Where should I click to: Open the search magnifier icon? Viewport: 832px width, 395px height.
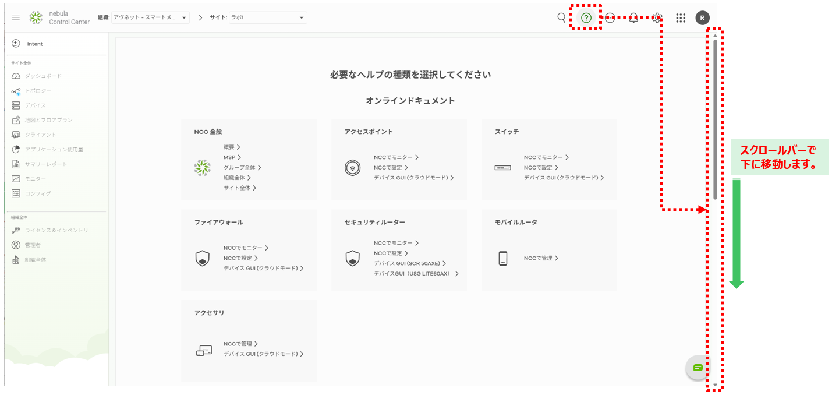pos(561,17)
